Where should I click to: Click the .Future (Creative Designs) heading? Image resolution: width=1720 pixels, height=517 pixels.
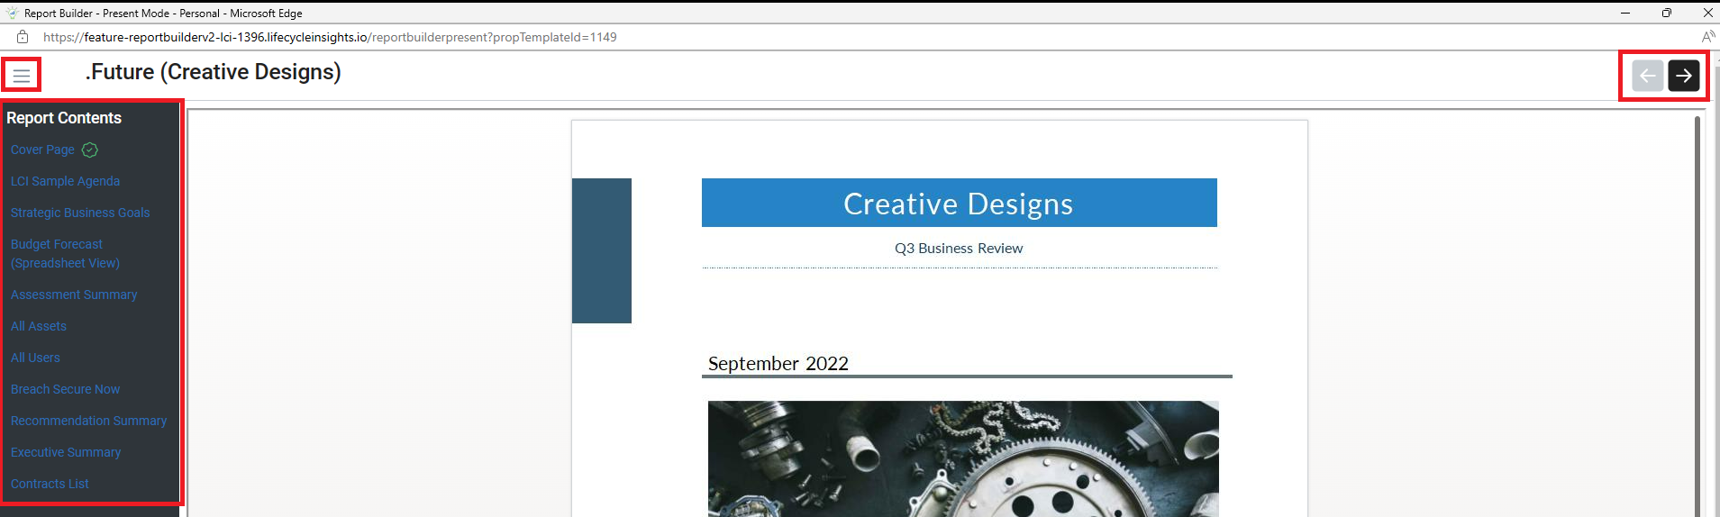pos(213,72)
